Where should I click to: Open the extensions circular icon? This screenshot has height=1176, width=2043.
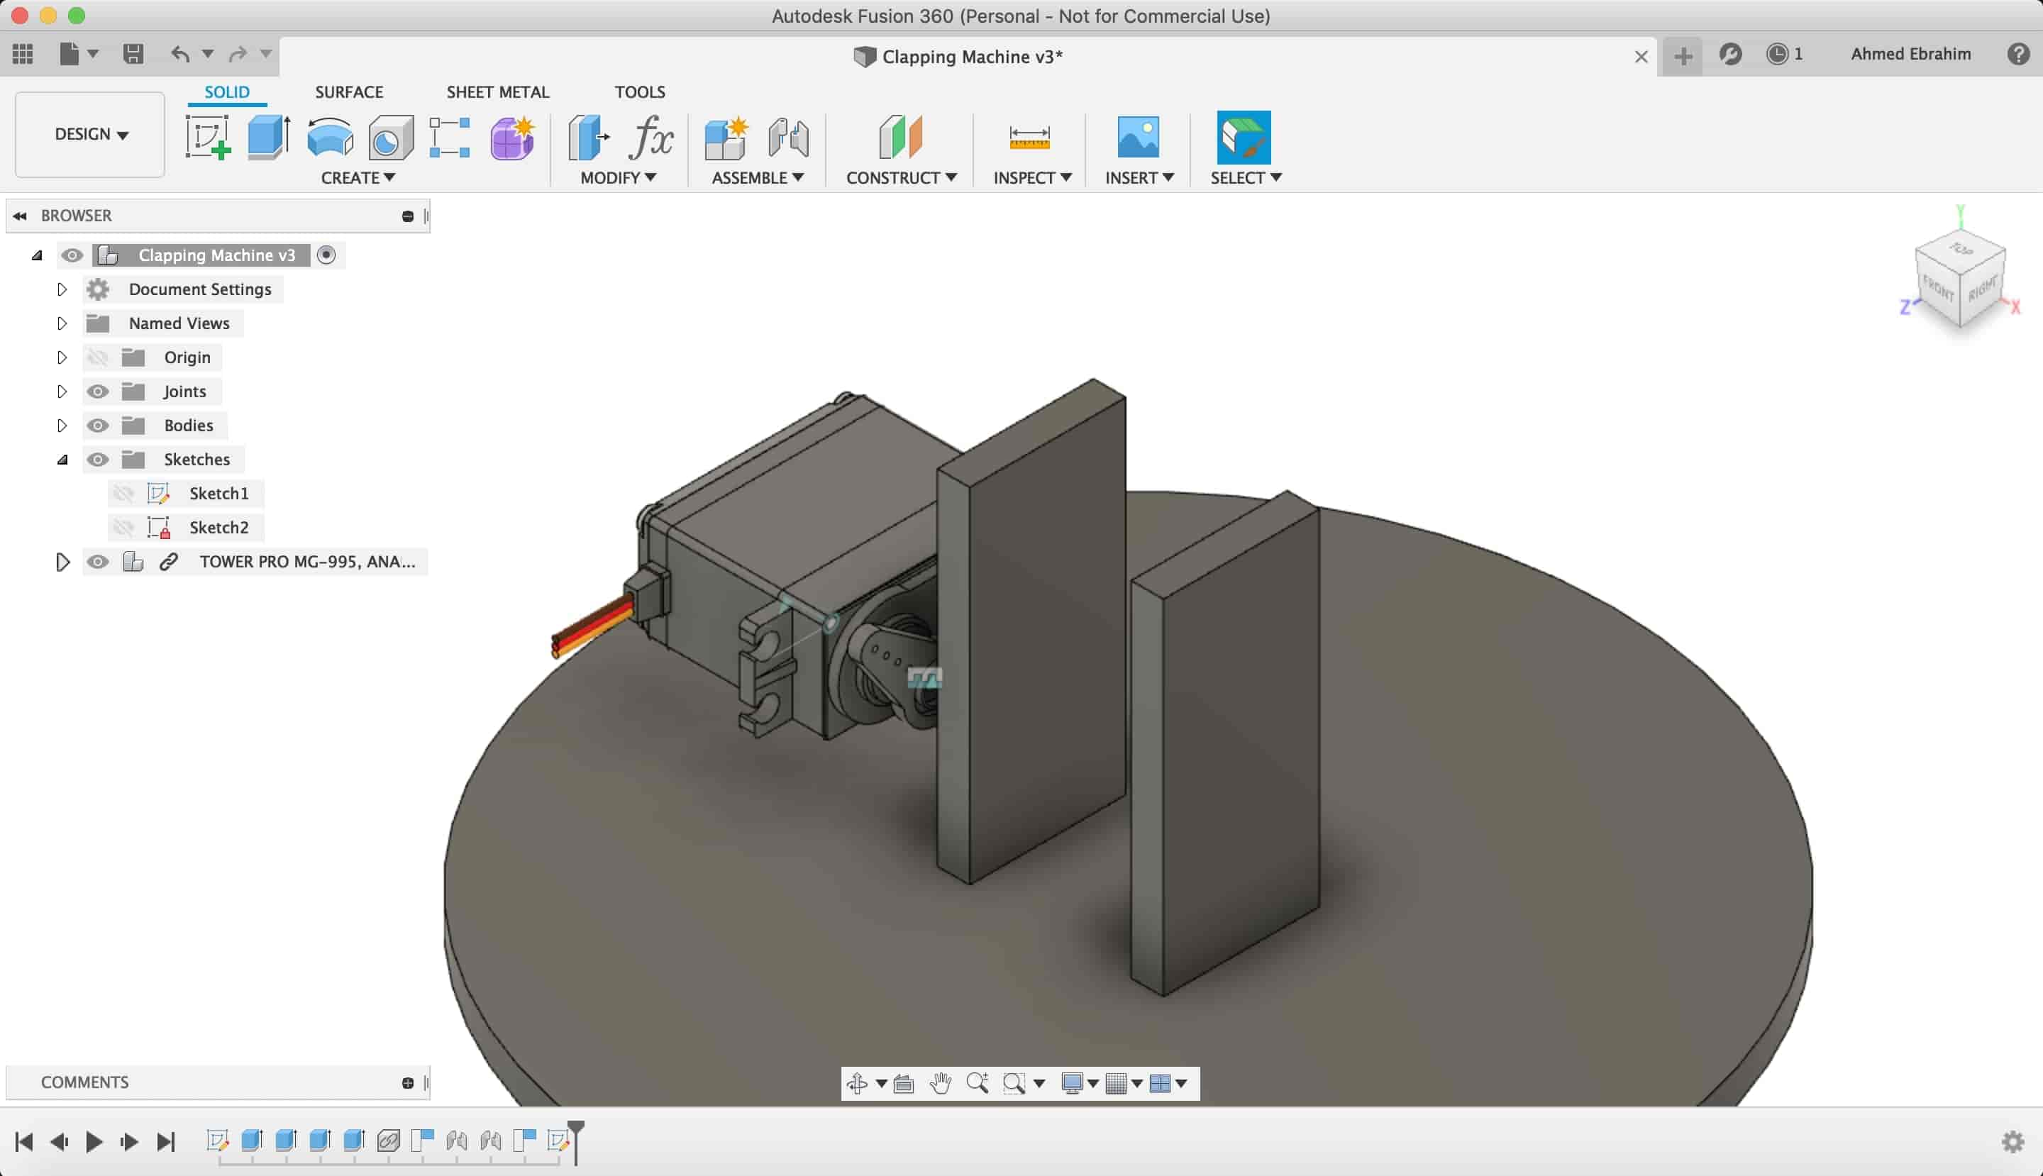coord(1730,54)
